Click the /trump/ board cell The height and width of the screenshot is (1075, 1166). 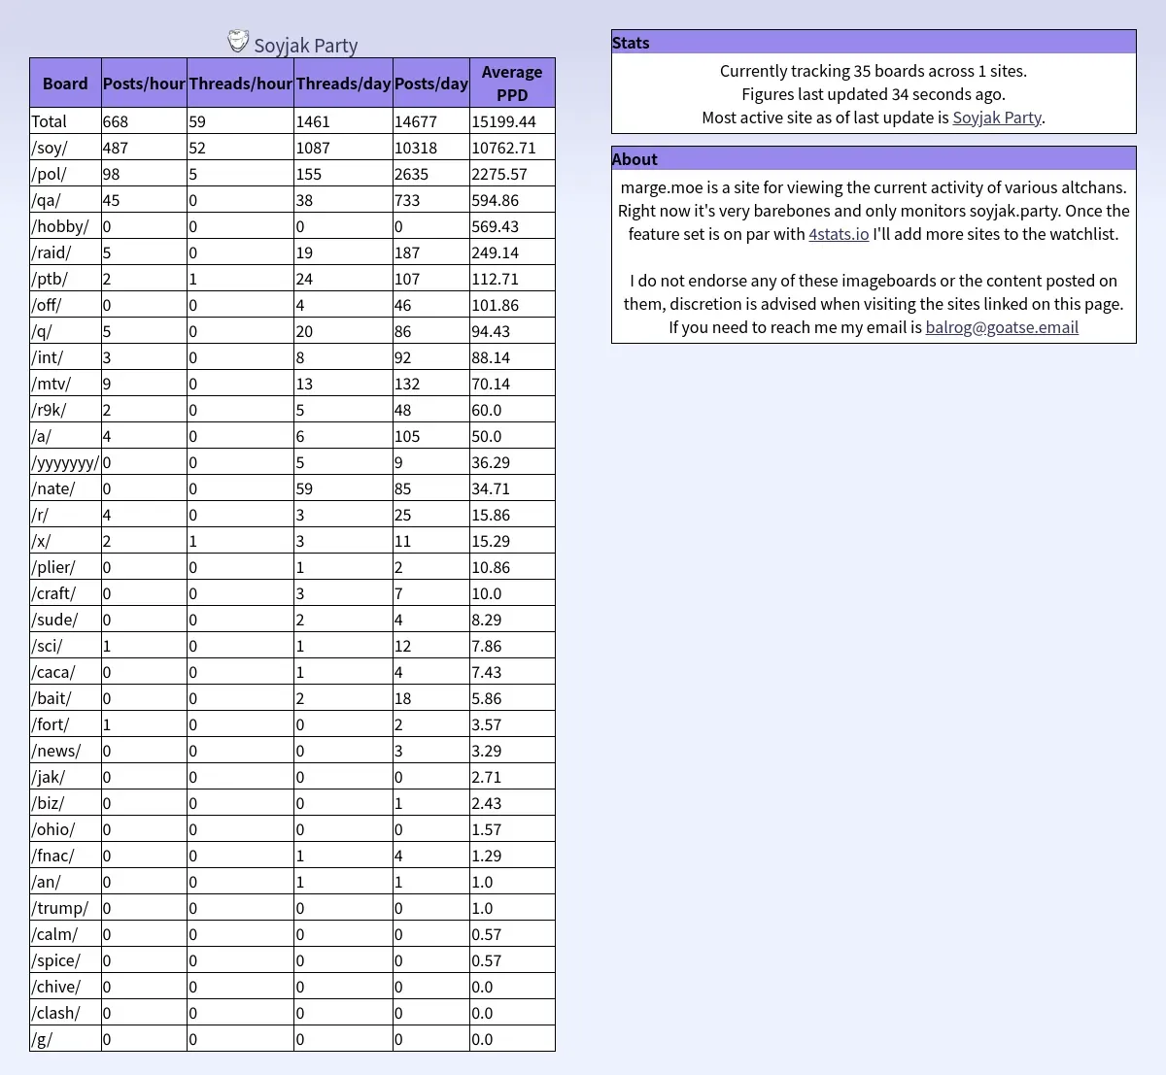[x=65, y=908]
